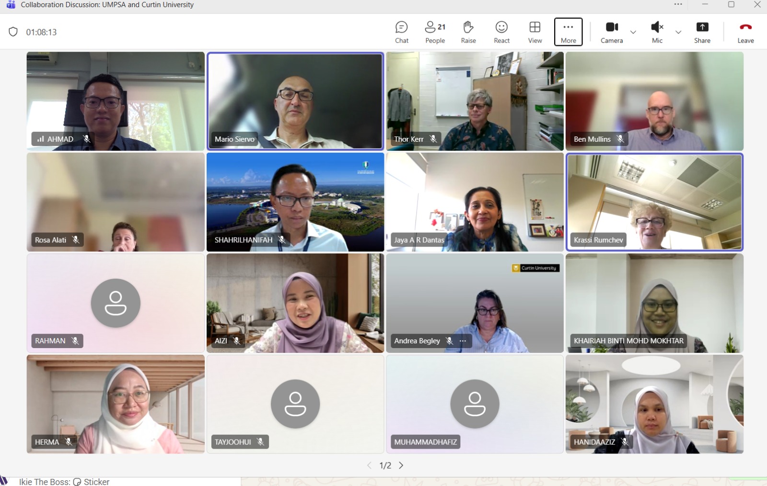The image size is (767, 486).
Task: Click RAHMAN's avatar placeholder tile
Action: pyautogui.click(x=116, y=303)
